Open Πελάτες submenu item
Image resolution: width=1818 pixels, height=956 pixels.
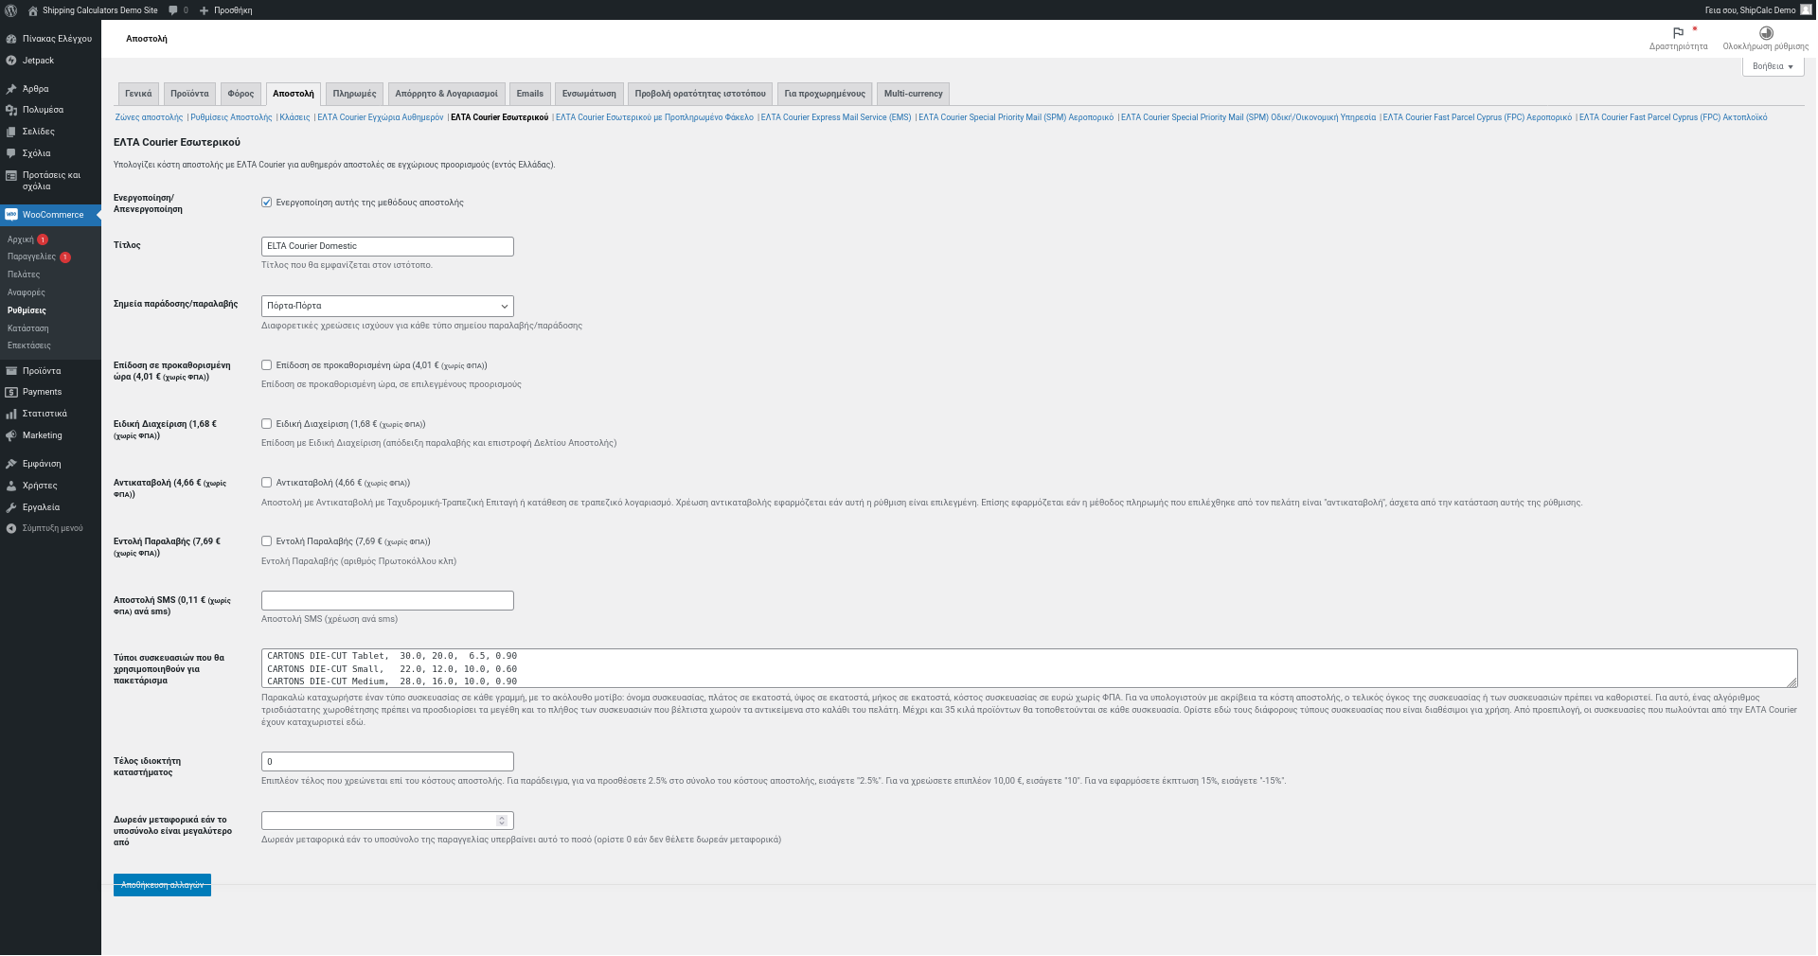tap(24, 274)
